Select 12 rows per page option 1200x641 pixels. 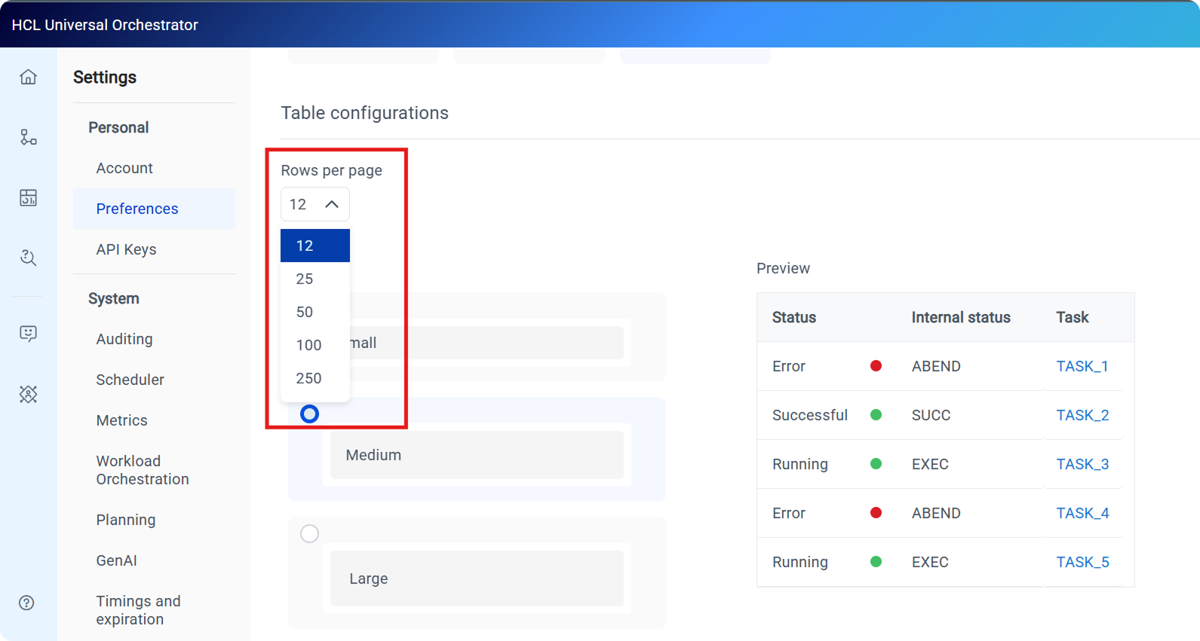[315, 246]
